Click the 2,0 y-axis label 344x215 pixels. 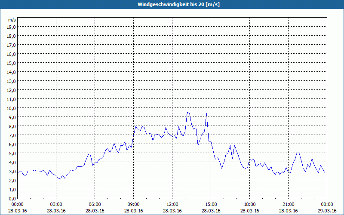pyautogui.click(x=12, y=180)
